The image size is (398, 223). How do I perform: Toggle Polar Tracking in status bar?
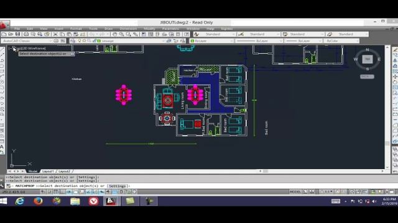tap(69, 192)
